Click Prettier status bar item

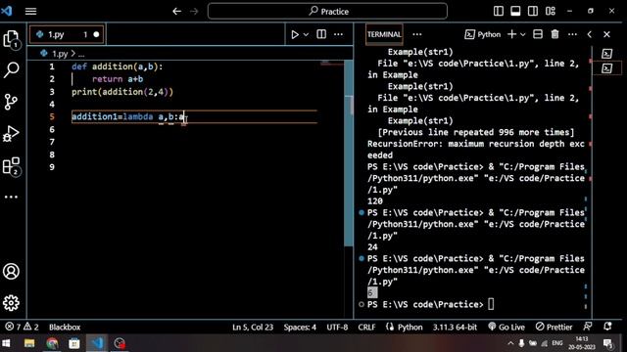554,327
